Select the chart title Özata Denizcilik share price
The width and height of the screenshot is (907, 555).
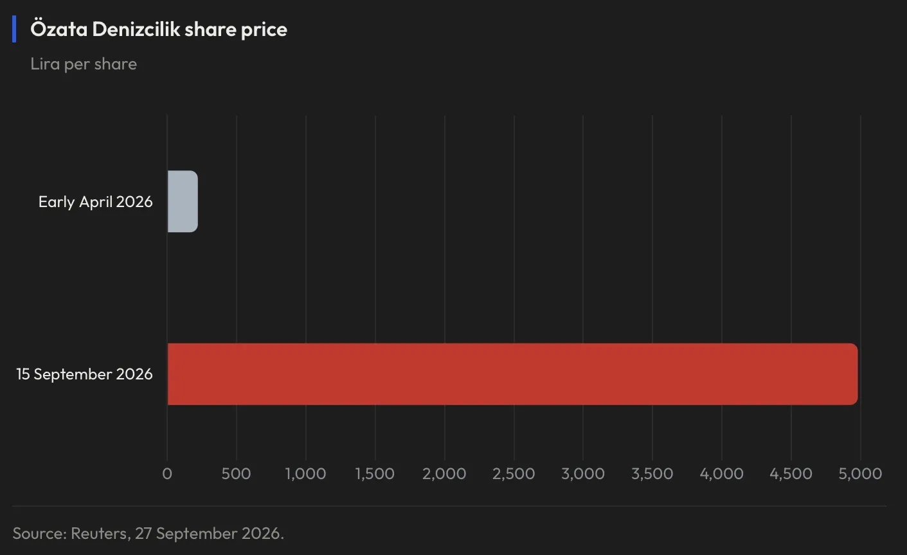[x=159, y=29]
